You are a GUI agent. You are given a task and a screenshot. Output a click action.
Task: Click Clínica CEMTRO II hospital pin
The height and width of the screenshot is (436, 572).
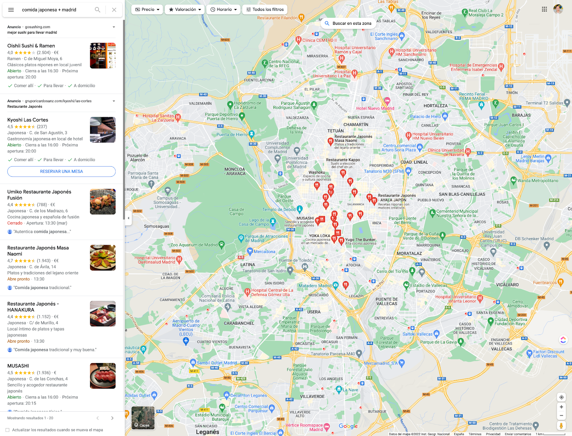[298, 40]
